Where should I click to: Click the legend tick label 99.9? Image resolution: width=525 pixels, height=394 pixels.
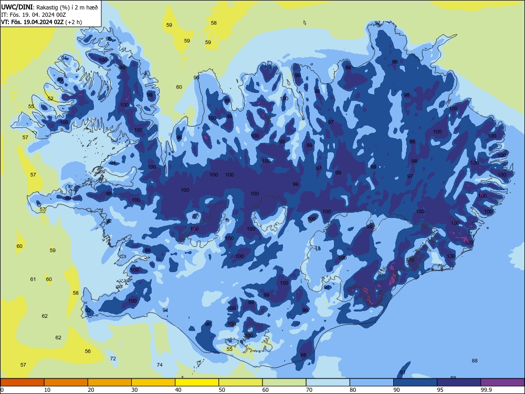pyautogui.click(x=486, y=390)
